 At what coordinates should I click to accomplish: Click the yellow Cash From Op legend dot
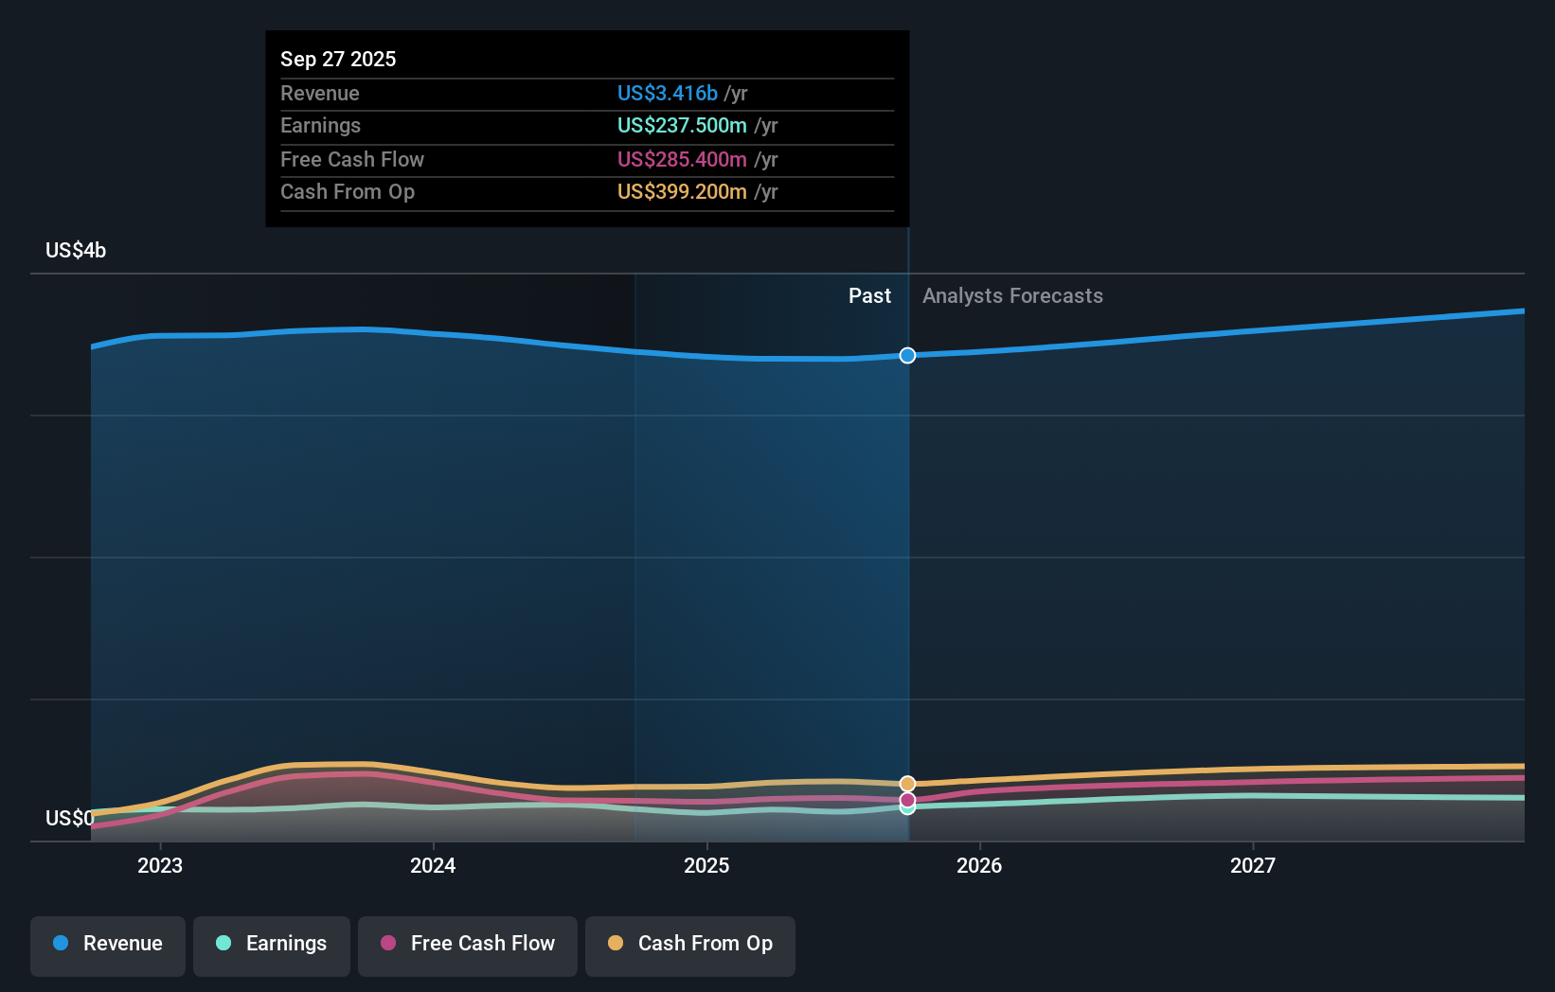click(x=617, y=944)
